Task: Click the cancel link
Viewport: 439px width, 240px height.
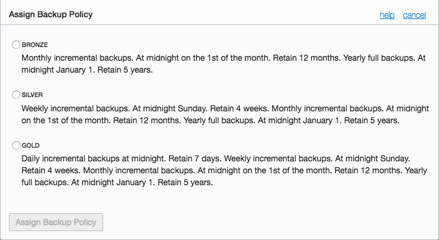Action: click(414, 15)
